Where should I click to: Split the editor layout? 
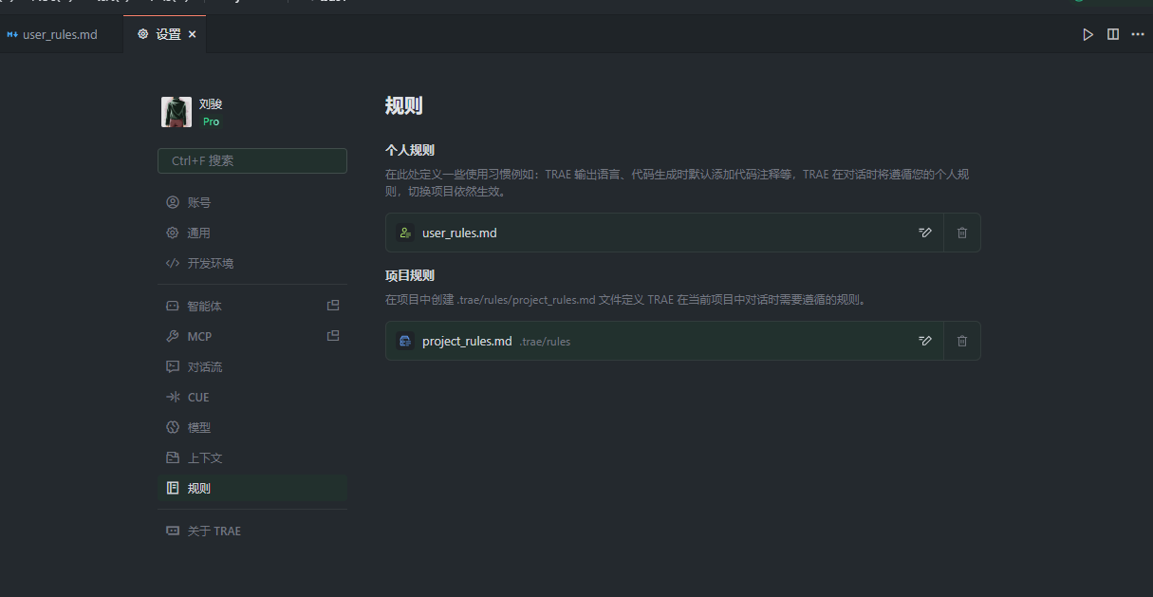click(1113, 34)
